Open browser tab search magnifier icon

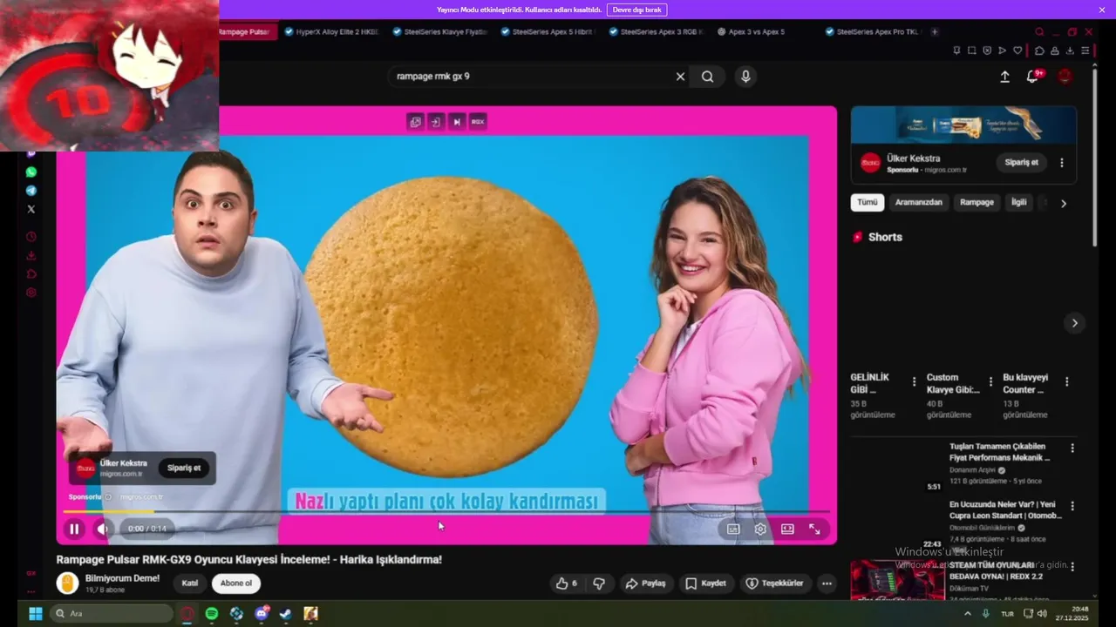(1039, 31)
